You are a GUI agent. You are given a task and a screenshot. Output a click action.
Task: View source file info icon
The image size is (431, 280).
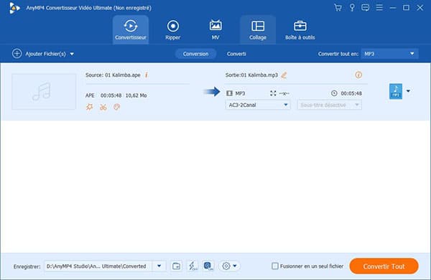tap(147, 75)
